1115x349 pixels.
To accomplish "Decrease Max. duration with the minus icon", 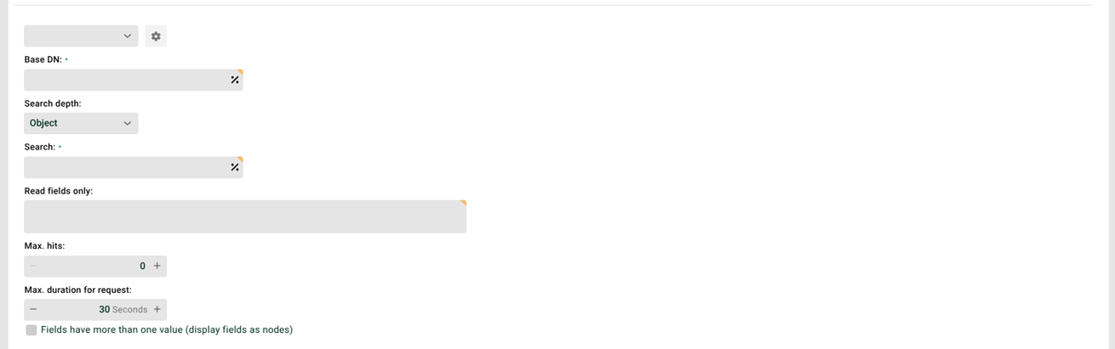I will (33, 309).
